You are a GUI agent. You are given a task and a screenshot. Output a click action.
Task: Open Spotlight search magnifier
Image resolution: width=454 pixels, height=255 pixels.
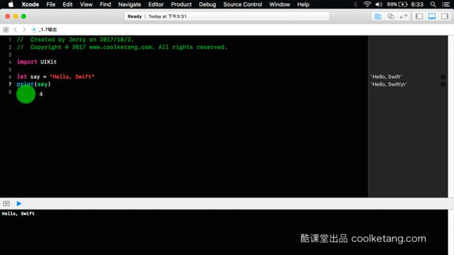[433, 4]
